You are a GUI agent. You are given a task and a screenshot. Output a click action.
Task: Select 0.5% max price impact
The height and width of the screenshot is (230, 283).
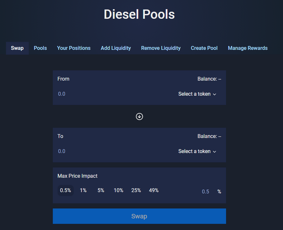(66, 190)
